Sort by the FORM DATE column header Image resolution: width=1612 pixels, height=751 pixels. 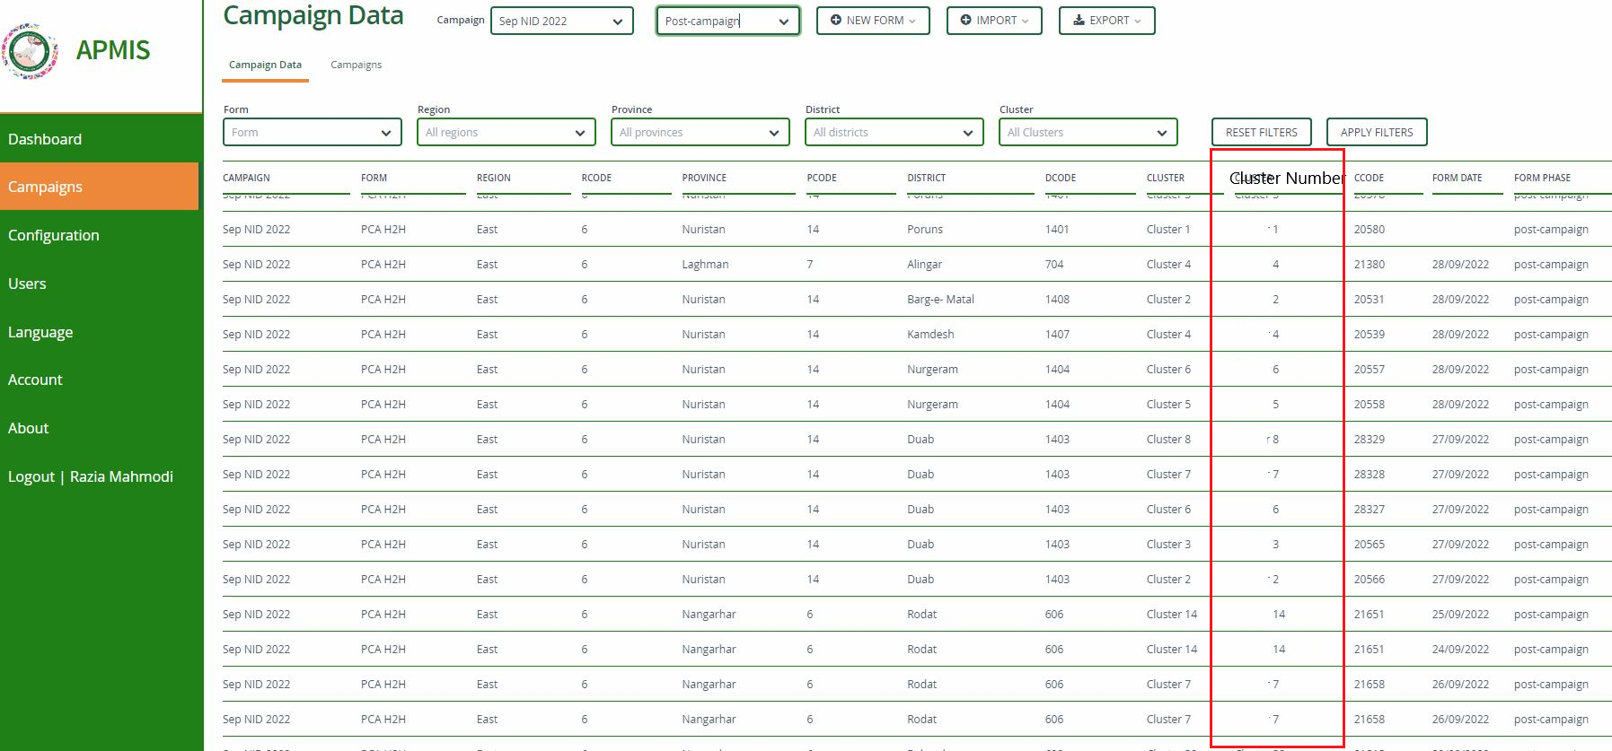[x=1457, y=178]
